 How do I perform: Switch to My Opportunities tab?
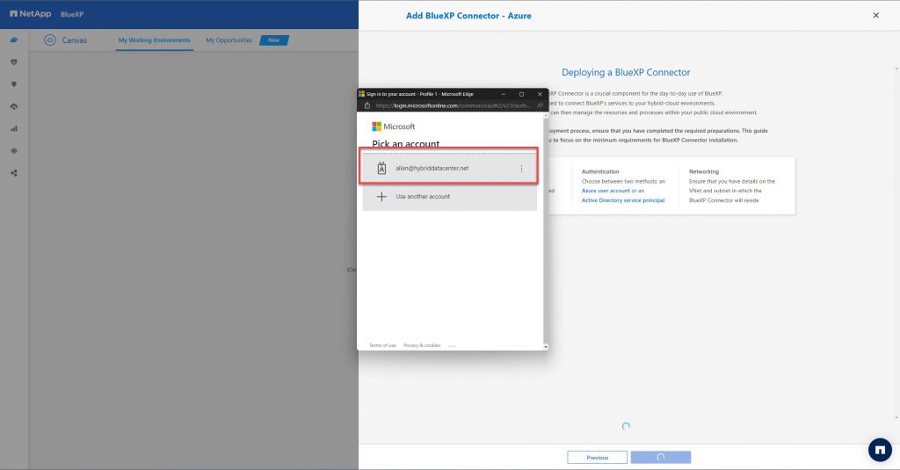[x=229, y=40]
